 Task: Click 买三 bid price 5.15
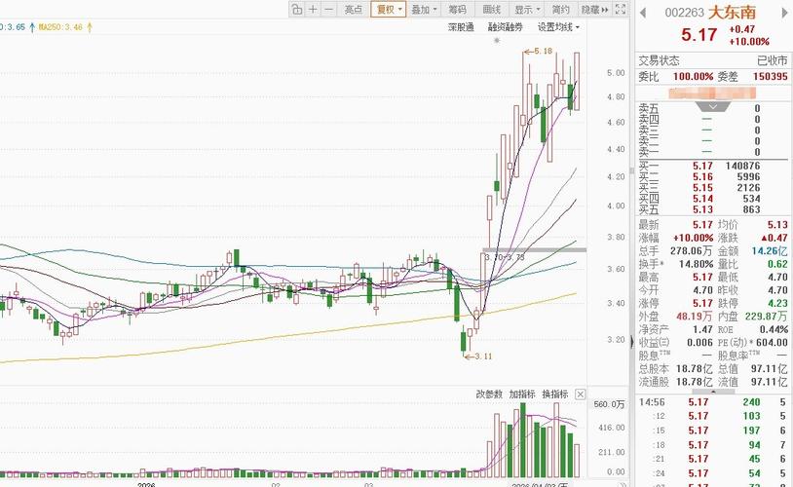[x=702, y=188]
